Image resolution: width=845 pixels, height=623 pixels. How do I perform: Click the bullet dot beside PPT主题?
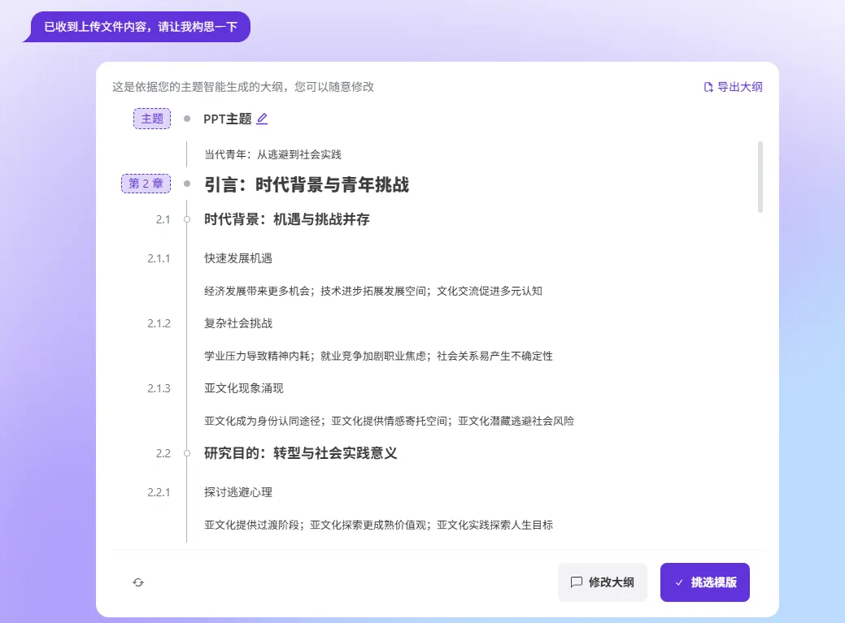click(x=187, y=119)
